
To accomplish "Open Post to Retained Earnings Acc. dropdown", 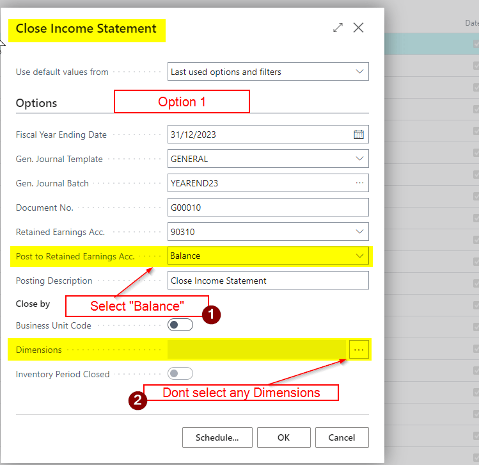I will click(x=359, y=256).
